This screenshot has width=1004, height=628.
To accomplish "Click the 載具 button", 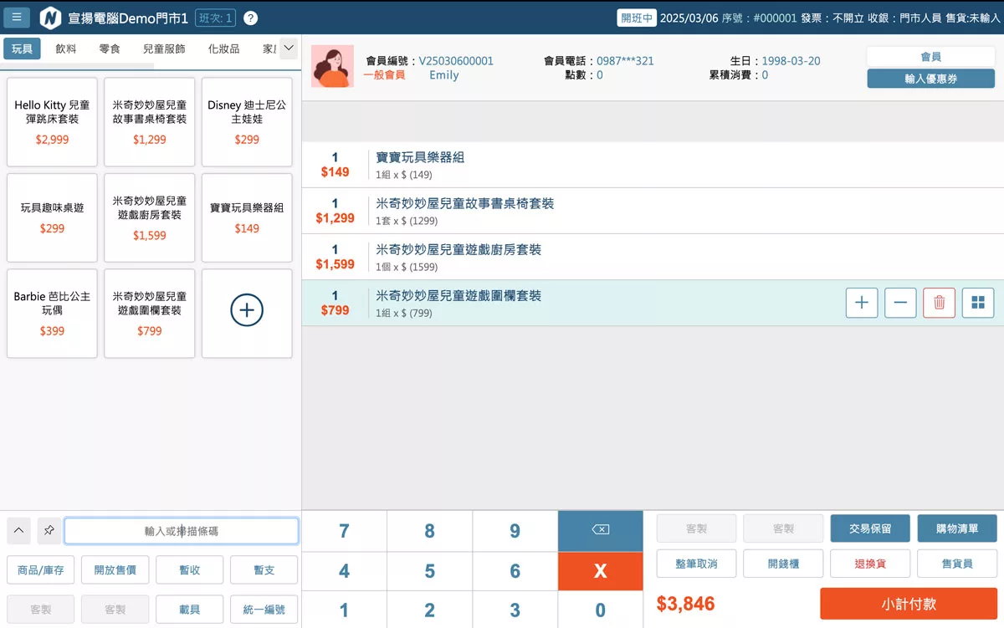I will 189,610.
